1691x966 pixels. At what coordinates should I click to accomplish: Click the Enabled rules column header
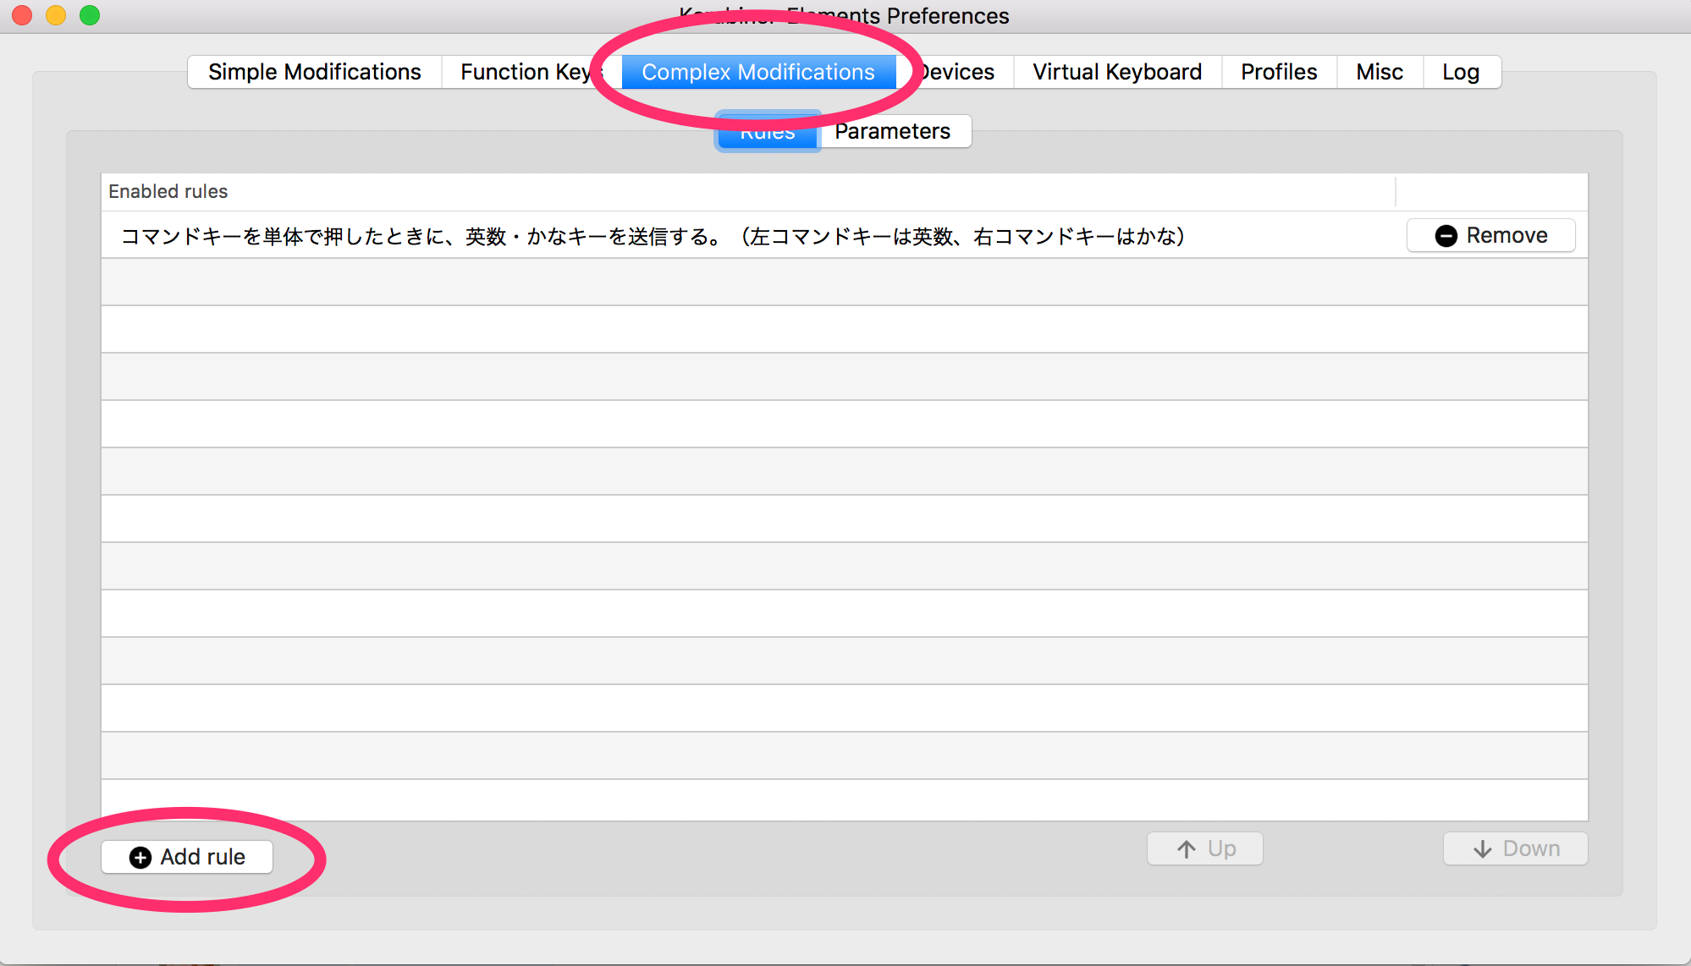pos(748,192)
